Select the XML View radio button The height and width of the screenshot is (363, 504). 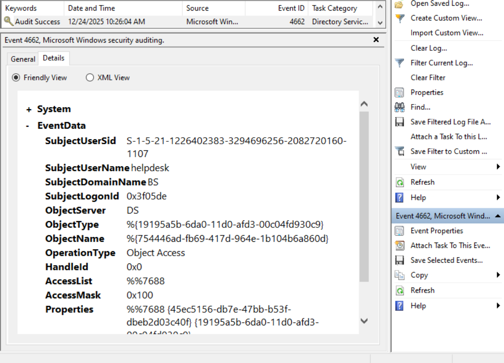(x=90, y=77)
